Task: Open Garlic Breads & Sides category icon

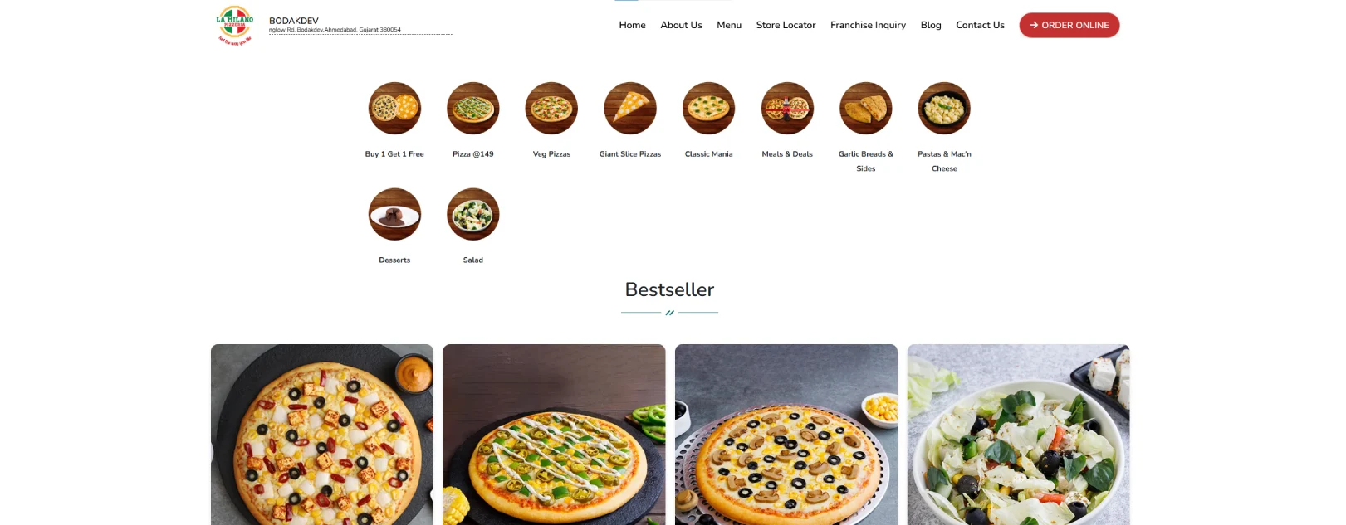Action: click(x=866, y=108)
